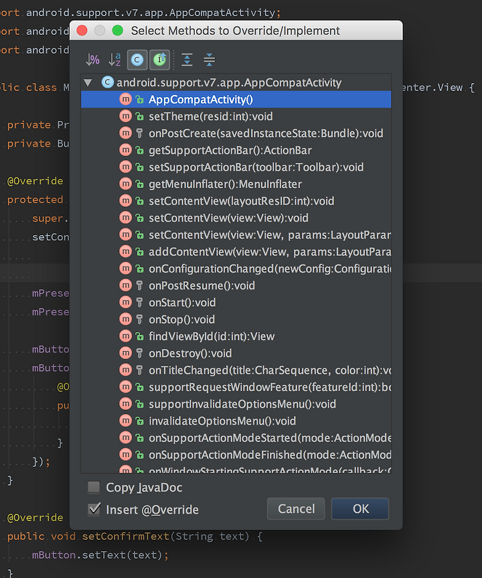Click the green zoom button of dialog
482x578 pixels.
click(118, 30)
